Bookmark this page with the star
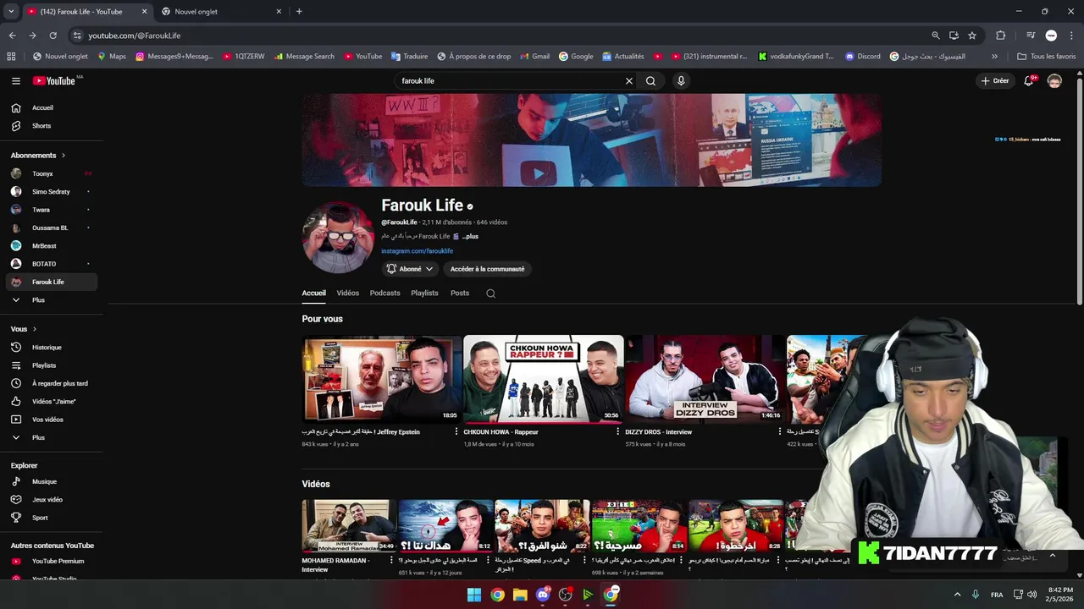The width and height of the screenshot is (1084, 609). [972, 36]
